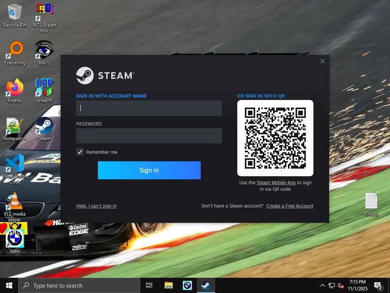The width and height of the screenshot is (390, 293).
Task: Open NCS-Expert tool desktop shortcut
Action: 44,18
